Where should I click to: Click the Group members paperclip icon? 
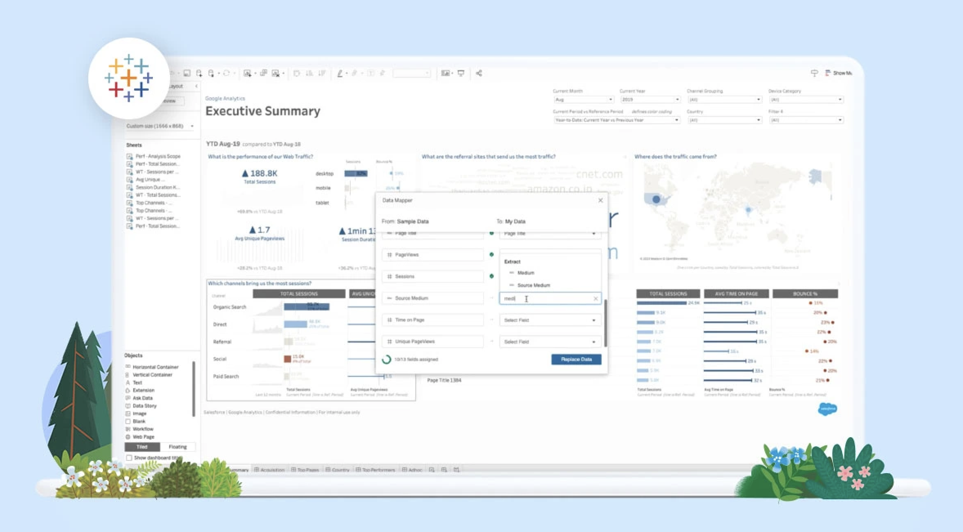[354, 73]
